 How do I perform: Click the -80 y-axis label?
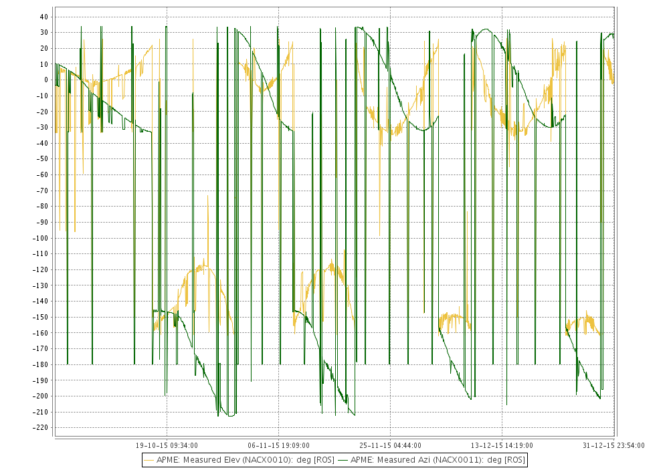42,207
